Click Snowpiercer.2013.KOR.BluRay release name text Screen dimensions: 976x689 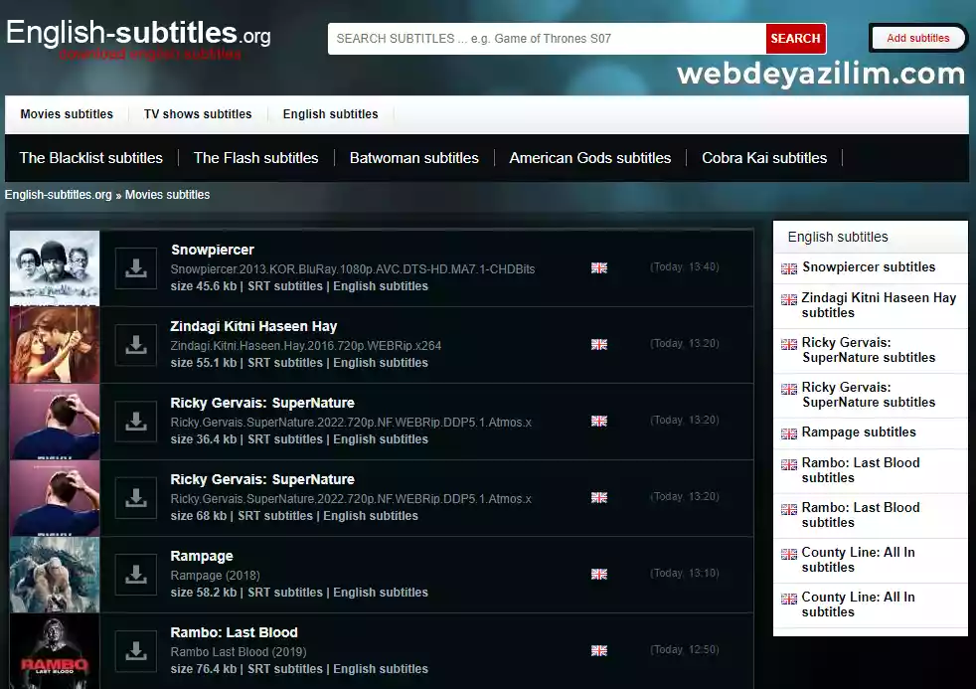point(353,268)
